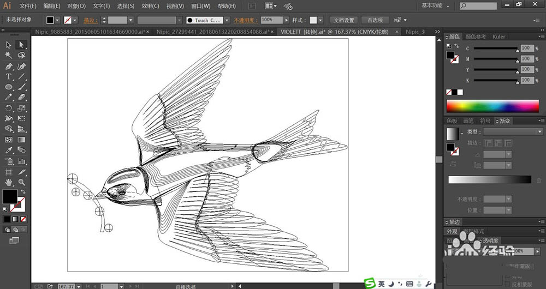The height and width of the screenshot is (289, 546).
Task: Expand the opacity 100% slider arrow
Action: (287, 20)
